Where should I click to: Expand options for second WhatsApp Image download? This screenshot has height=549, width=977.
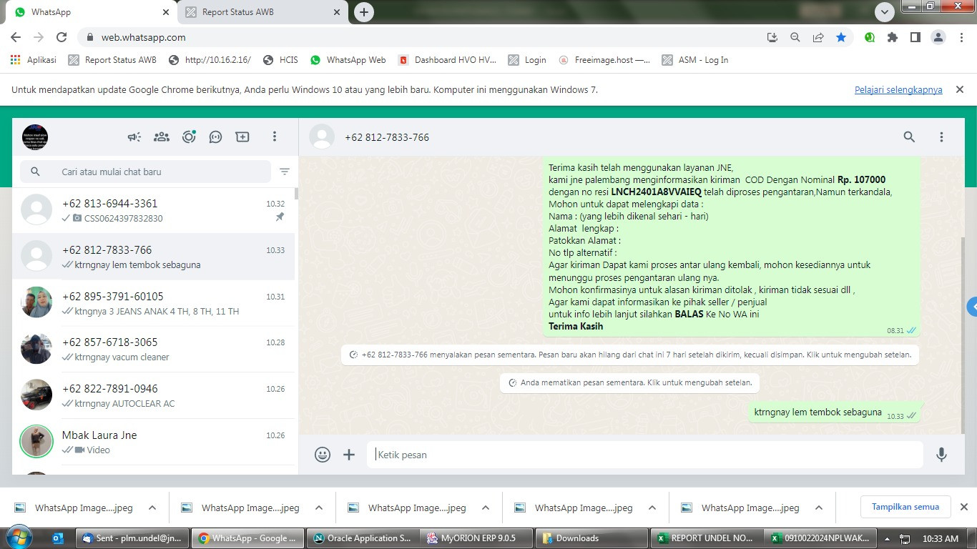[x=319, y=508]
